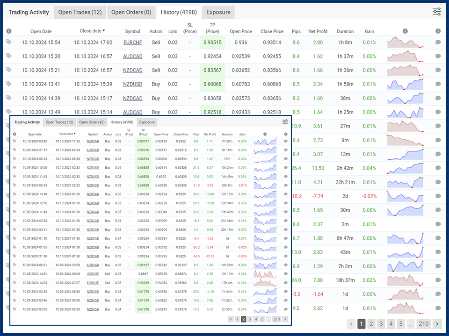Go to the next page with the main pagination chevron
The image size is (449, 336).
437,324
